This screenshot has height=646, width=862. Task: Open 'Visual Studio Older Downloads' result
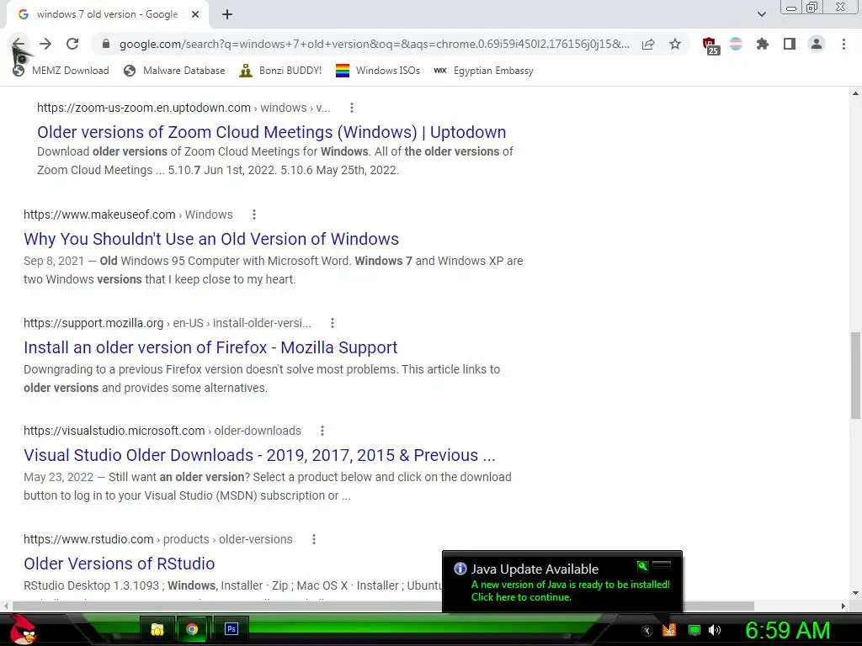(259, 455)
